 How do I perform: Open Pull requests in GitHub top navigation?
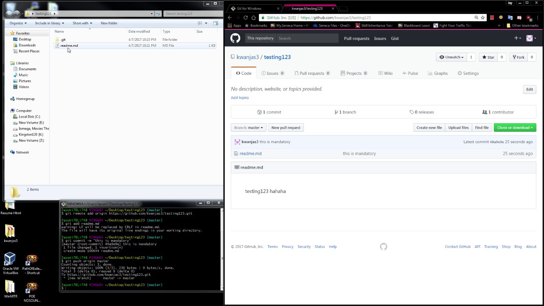point(357,38)
